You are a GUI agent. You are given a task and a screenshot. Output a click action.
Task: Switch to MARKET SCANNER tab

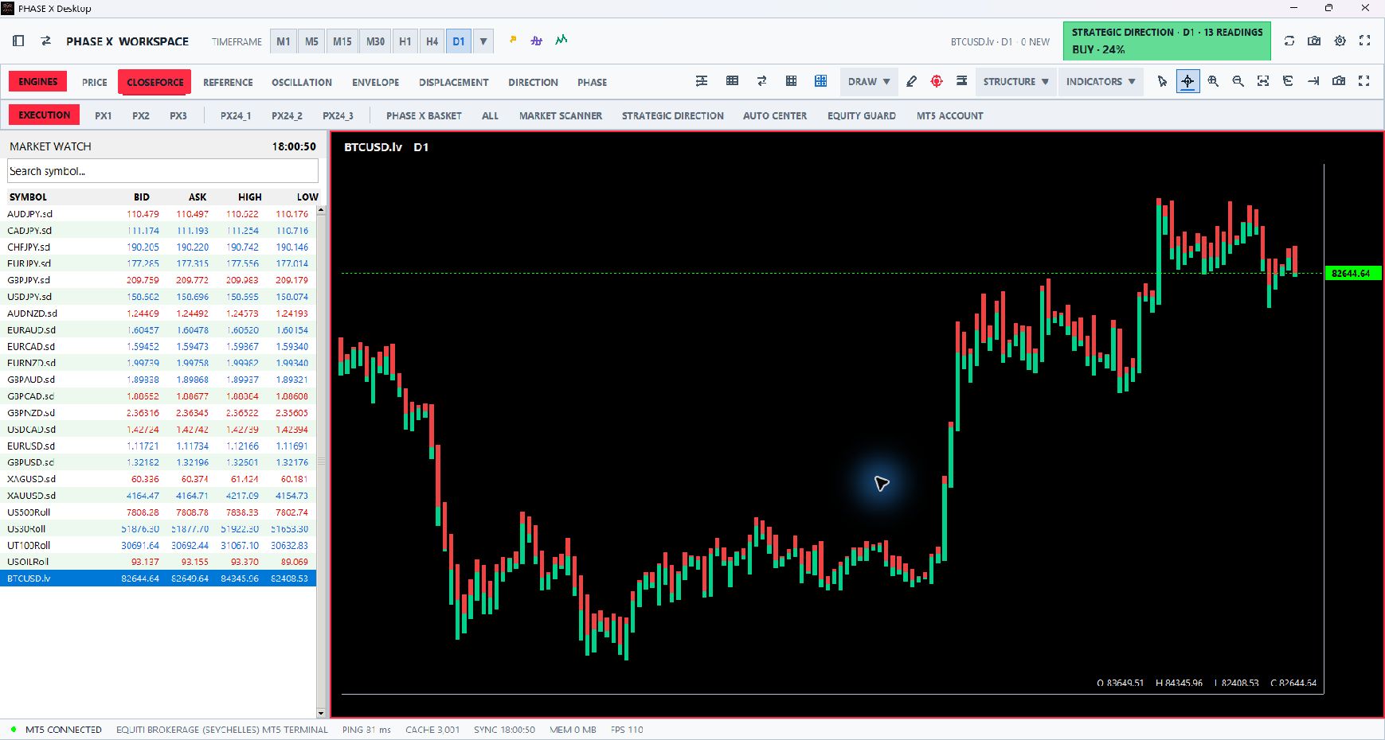(561, 115)
